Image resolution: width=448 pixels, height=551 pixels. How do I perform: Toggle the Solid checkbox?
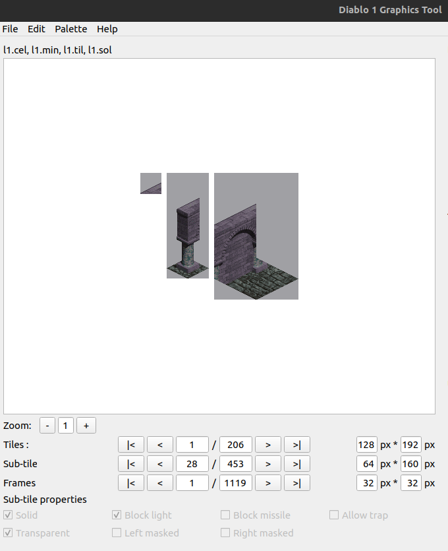(8, 515)
